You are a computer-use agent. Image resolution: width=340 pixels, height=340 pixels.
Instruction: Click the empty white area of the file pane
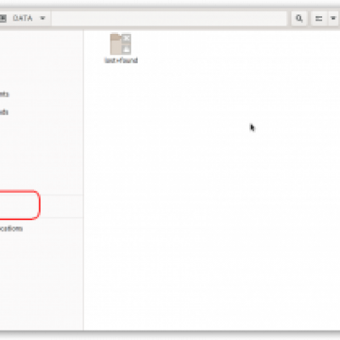click(x=212, y=198)
